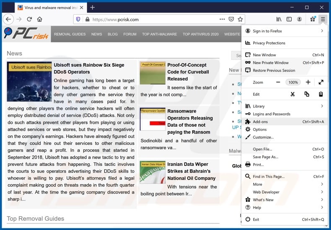
Task: Expand the Web Developer submenu
Action: [322, 192]
